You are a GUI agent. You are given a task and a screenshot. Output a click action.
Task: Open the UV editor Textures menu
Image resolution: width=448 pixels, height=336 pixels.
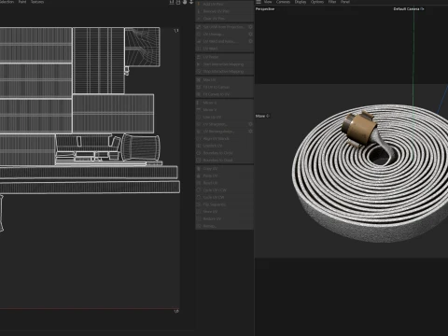click(x=37, y=2)
